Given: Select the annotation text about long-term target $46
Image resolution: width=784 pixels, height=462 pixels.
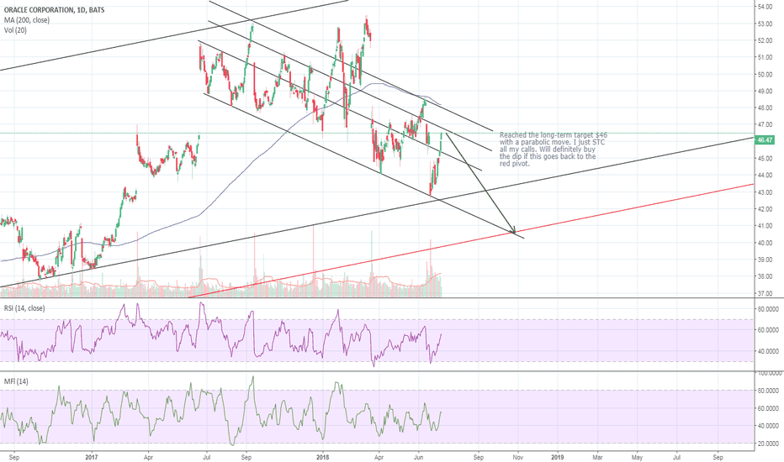Looking at the screenshot, I should (x=554, y=150).
